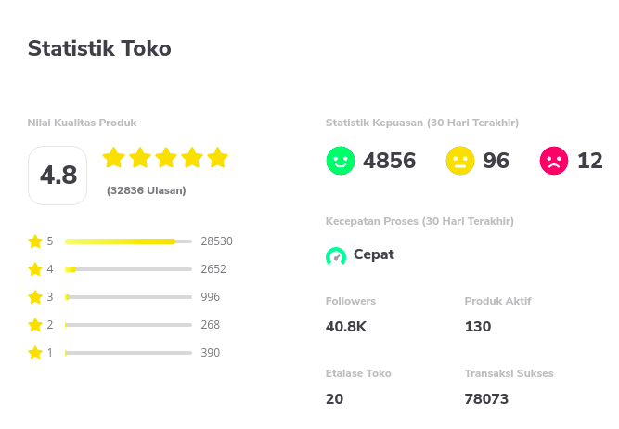
Task: Click the star icon beside rating 5
Action: coord(35,241)
